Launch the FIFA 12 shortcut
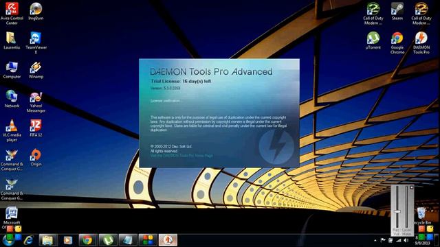 coord(36,128)
